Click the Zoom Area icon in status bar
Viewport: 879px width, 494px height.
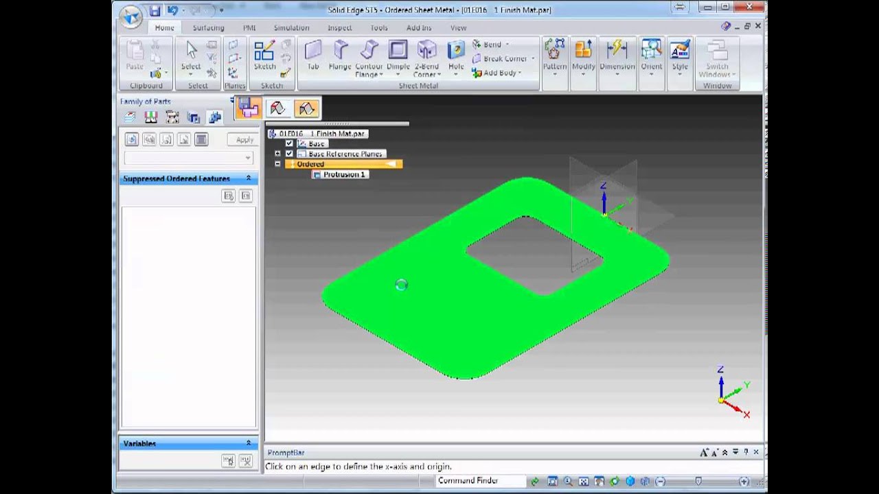553,481
